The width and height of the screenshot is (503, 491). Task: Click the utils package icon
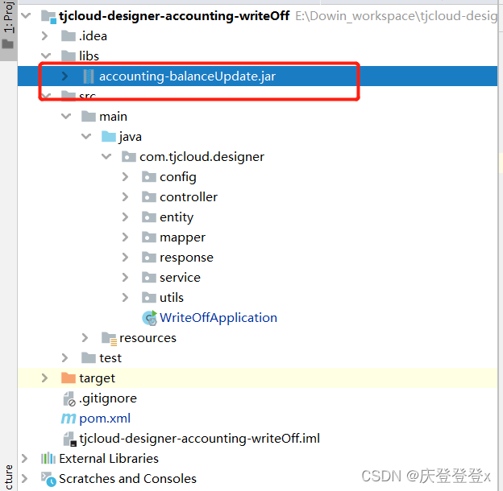coord(149,298)
